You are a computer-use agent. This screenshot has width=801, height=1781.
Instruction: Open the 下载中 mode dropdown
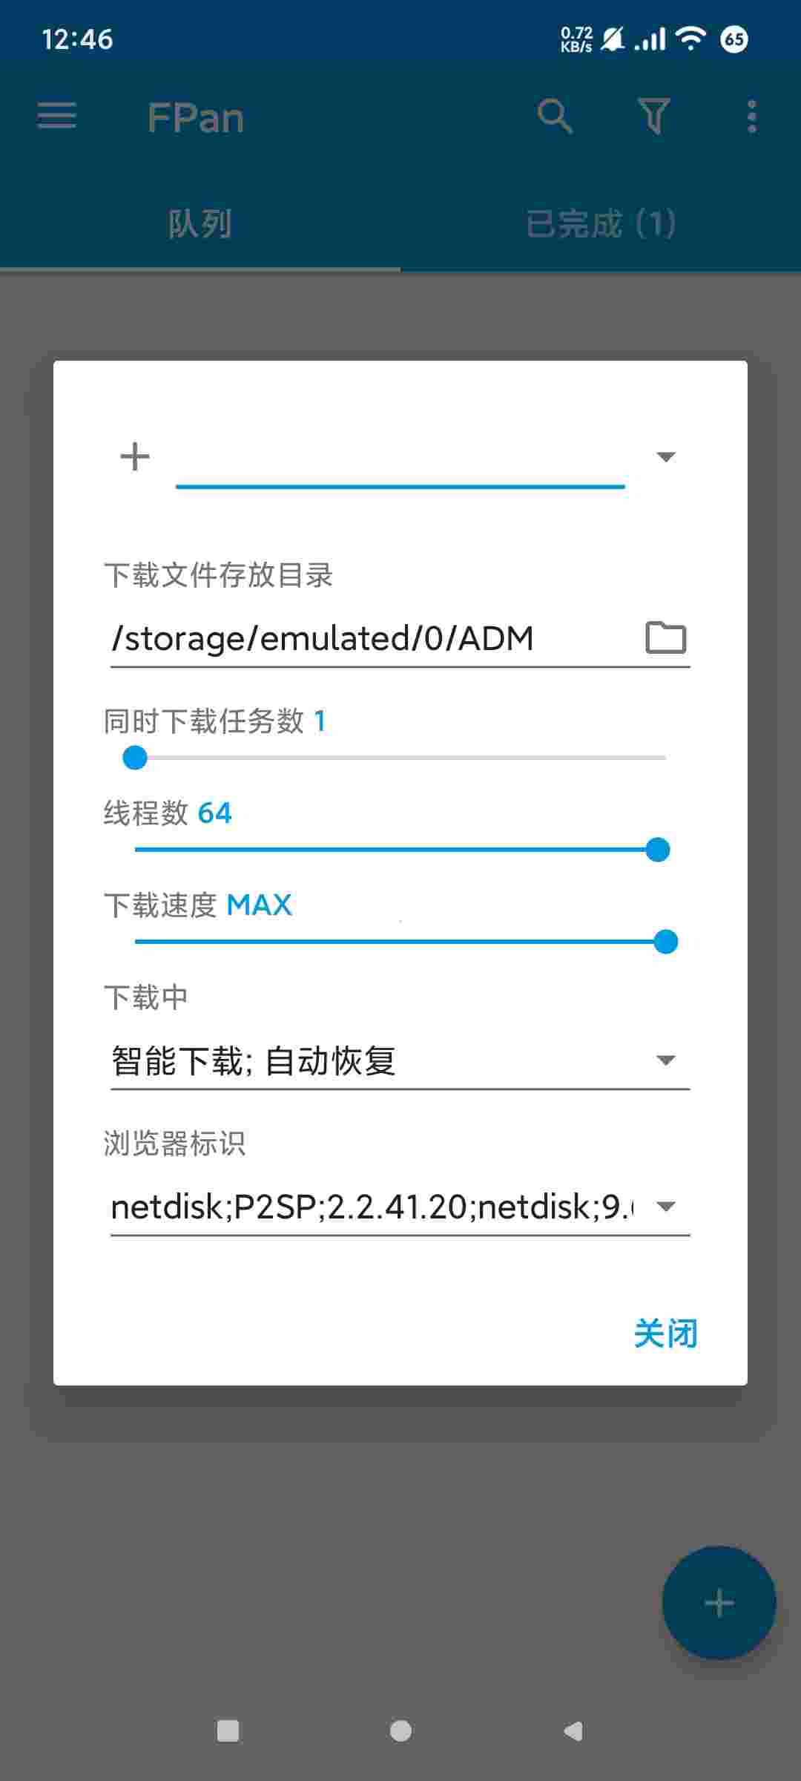coord(400,1061)
